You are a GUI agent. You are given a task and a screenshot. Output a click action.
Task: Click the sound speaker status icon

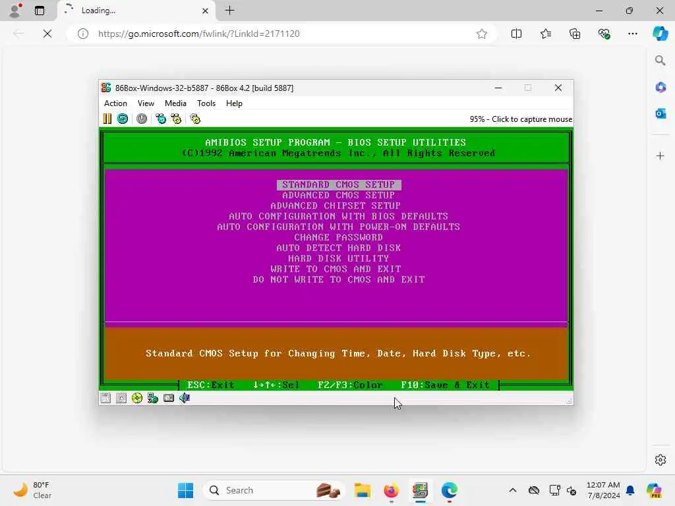coord(185,398)
